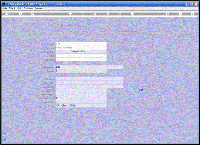Click the heart favorites icon

pyautogui.click(x=70, y=14)
